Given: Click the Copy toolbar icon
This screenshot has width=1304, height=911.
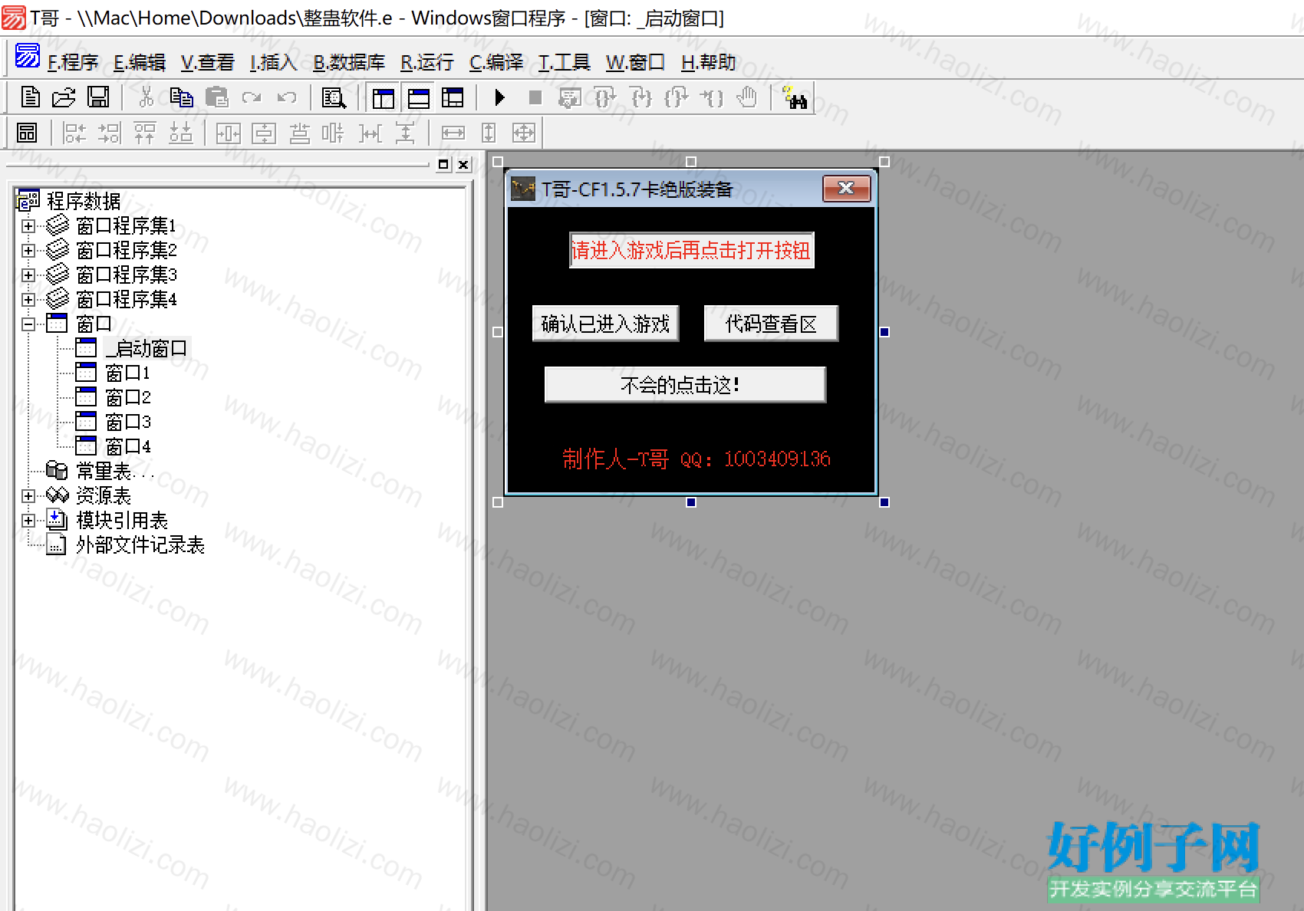Looking at the screenshot, I should click(x=181, y=97).
